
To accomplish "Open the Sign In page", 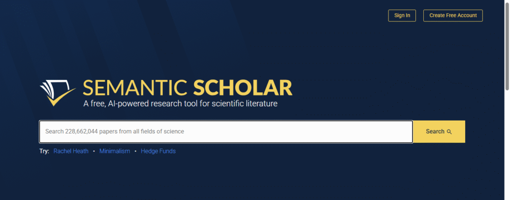I will click(x=402, y=15).
